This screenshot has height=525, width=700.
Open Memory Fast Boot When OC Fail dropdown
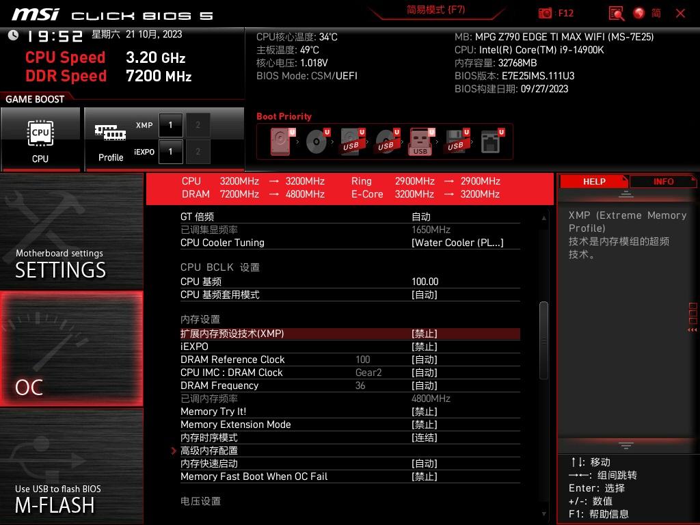point(424,476)
